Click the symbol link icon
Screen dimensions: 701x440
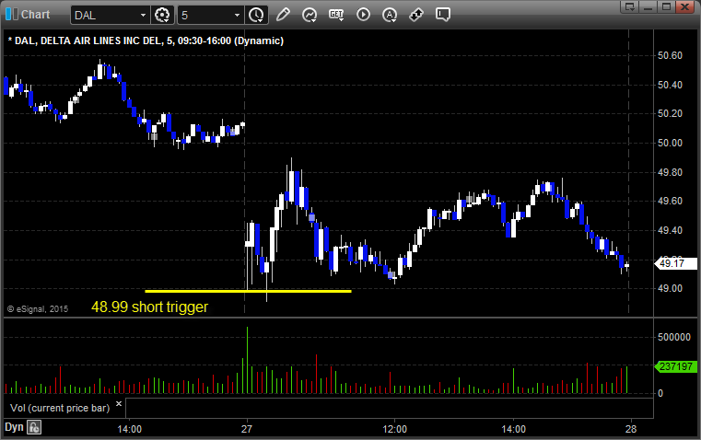(416, 15)
